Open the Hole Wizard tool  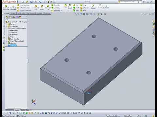coord(42,7)
